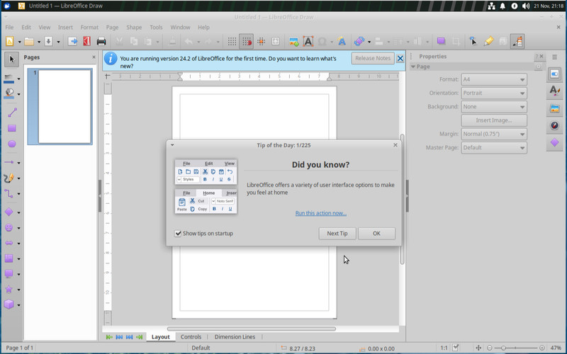This screenshot has width=567, height=354.
Task: Toggle Display Grid in toolbar
Action: 232,42
